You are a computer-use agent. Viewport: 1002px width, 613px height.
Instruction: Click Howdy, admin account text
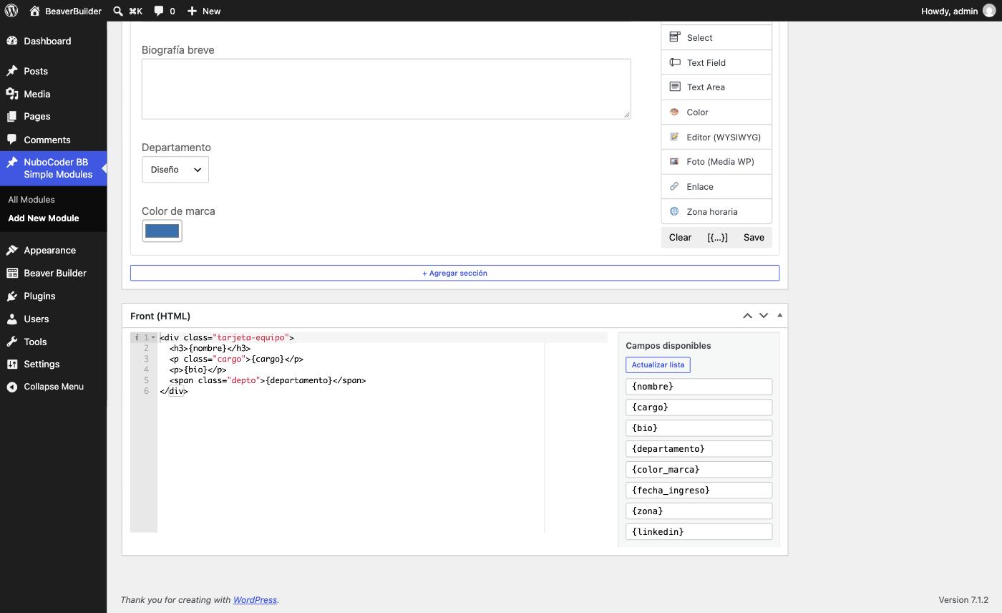coord(949,11)
